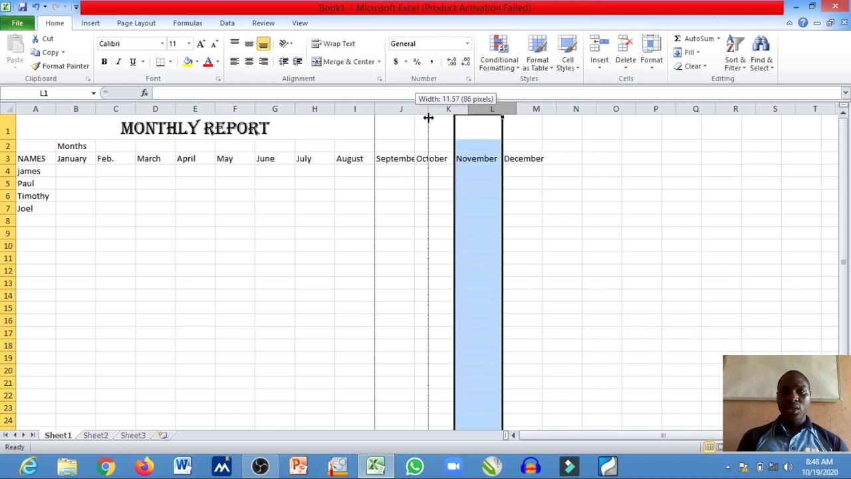
Task: Toggle italic formatting
Action: pyautogui.click(x=118, y=62)
